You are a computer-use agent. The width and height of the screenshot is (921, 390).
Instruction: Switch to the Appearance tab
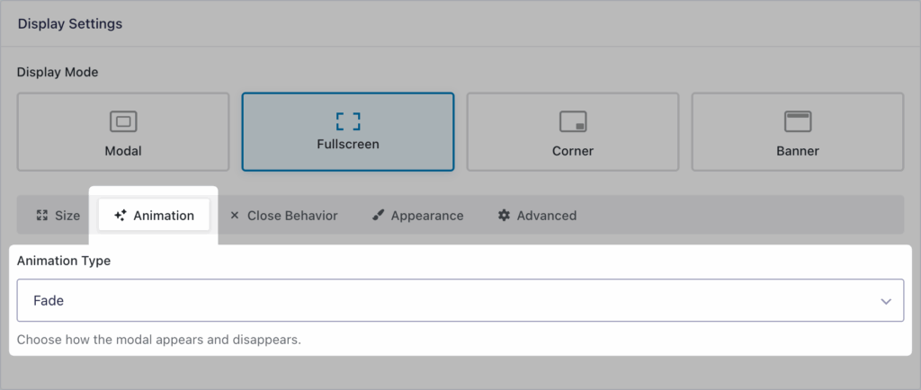click(x=417, y=216)
